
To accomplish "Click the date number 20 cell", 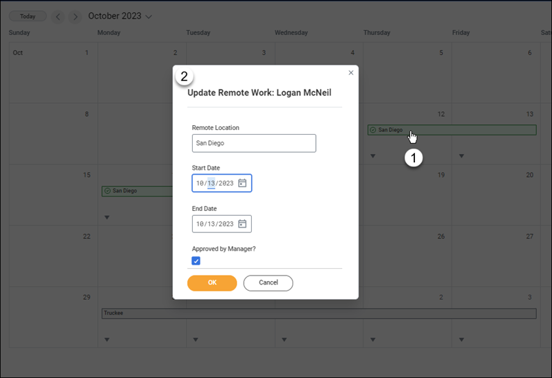I will tap(496, 194).
